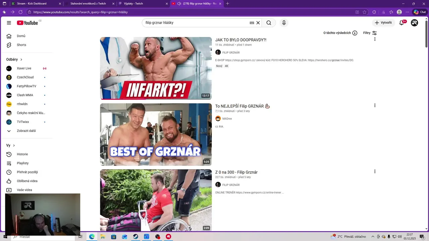Go back in browser history
Image resolution: width=429 pixels, height=241 pixels.
click(x=4, y=12)
